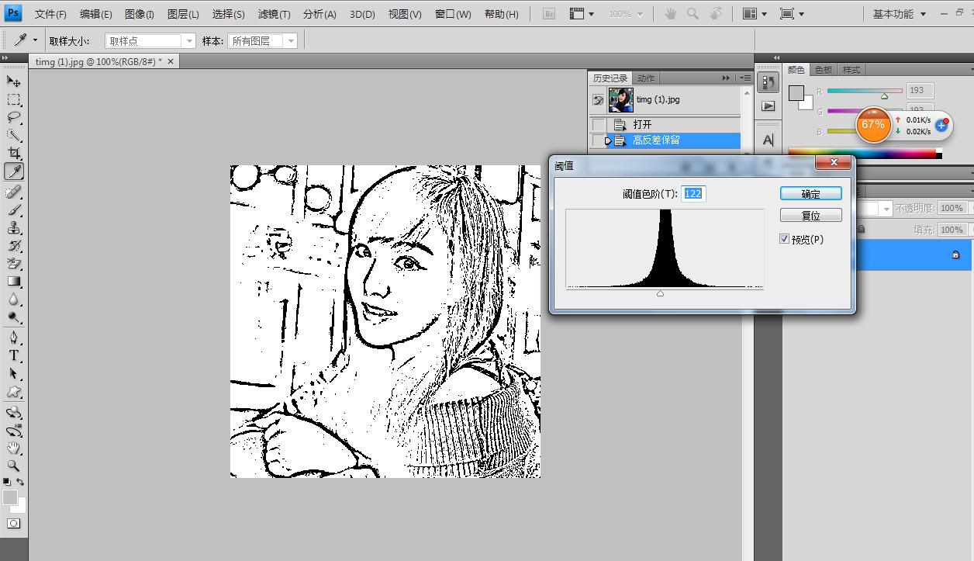Open the 基本功能 workspace dropdown

click(899, 14)
